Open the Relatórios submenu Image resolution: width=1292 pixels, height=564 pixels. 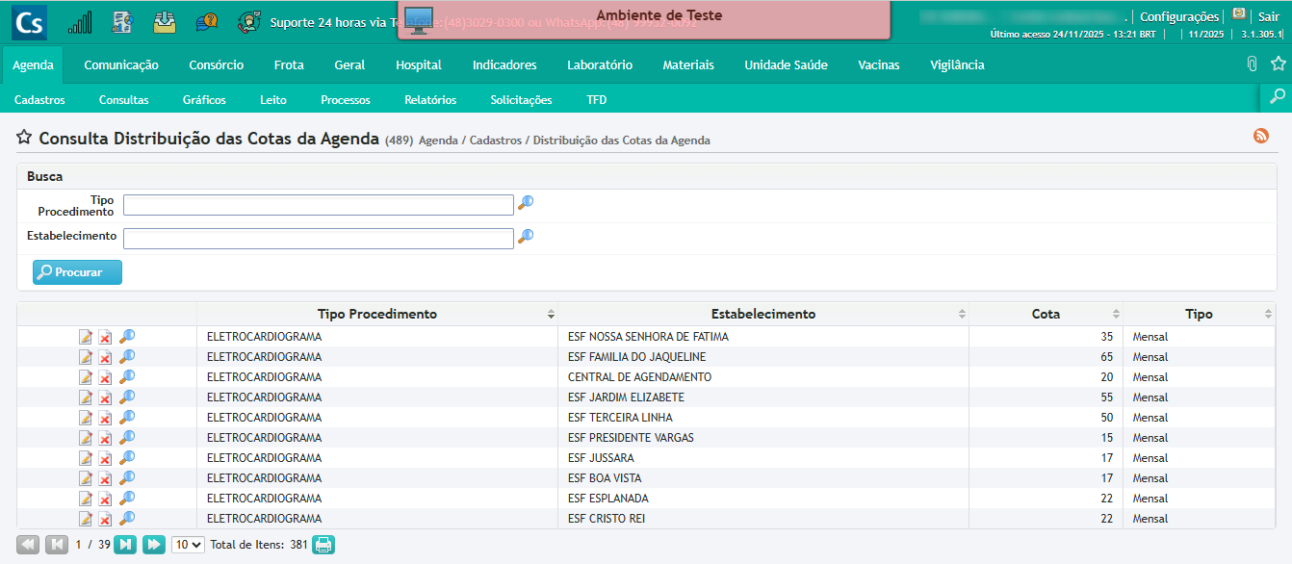pos(430,100)
